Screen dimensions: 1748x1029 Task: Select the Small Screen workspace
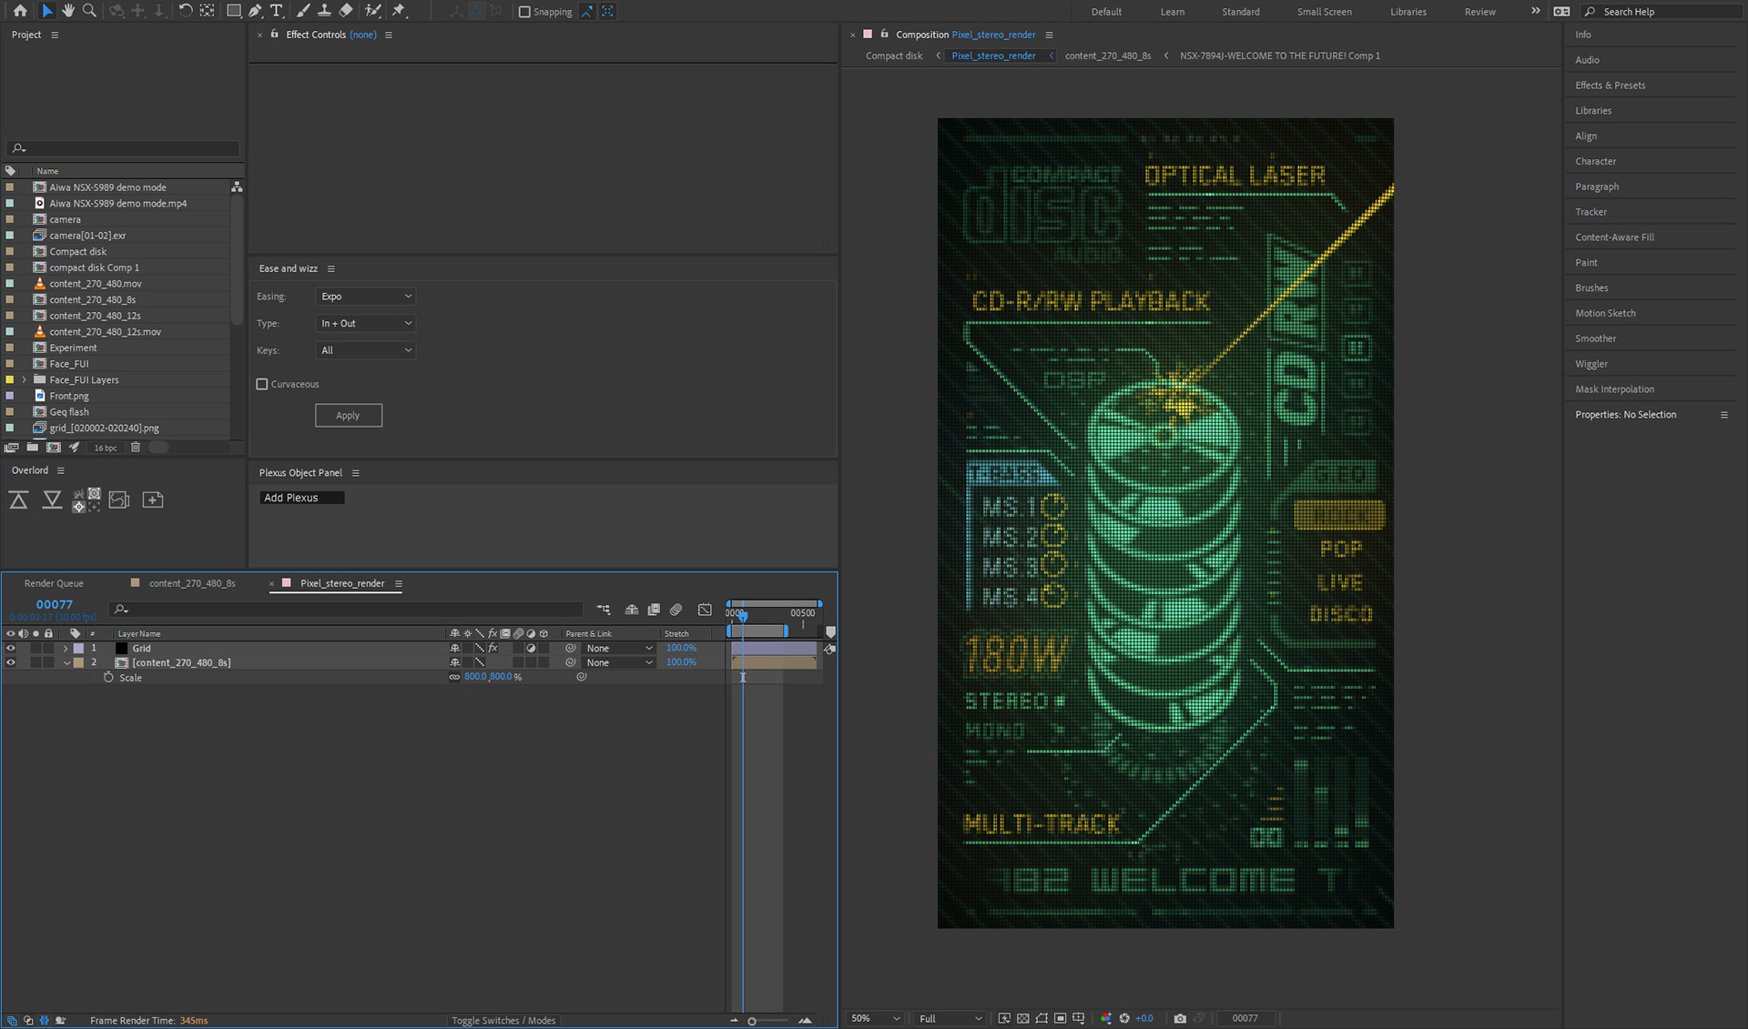(1325, 12)
